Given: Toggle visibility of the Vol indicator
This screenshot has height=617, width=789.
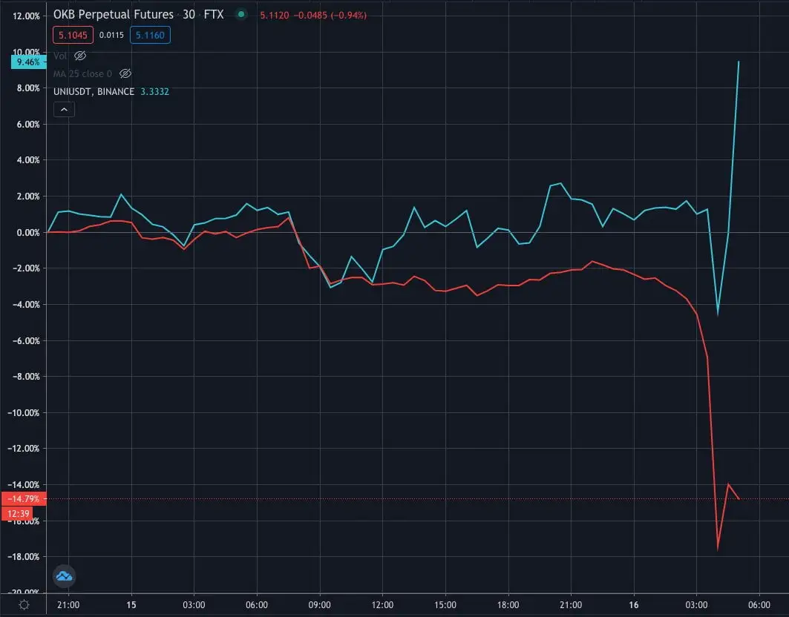Looking at the screenshot, I should point(80,56).
